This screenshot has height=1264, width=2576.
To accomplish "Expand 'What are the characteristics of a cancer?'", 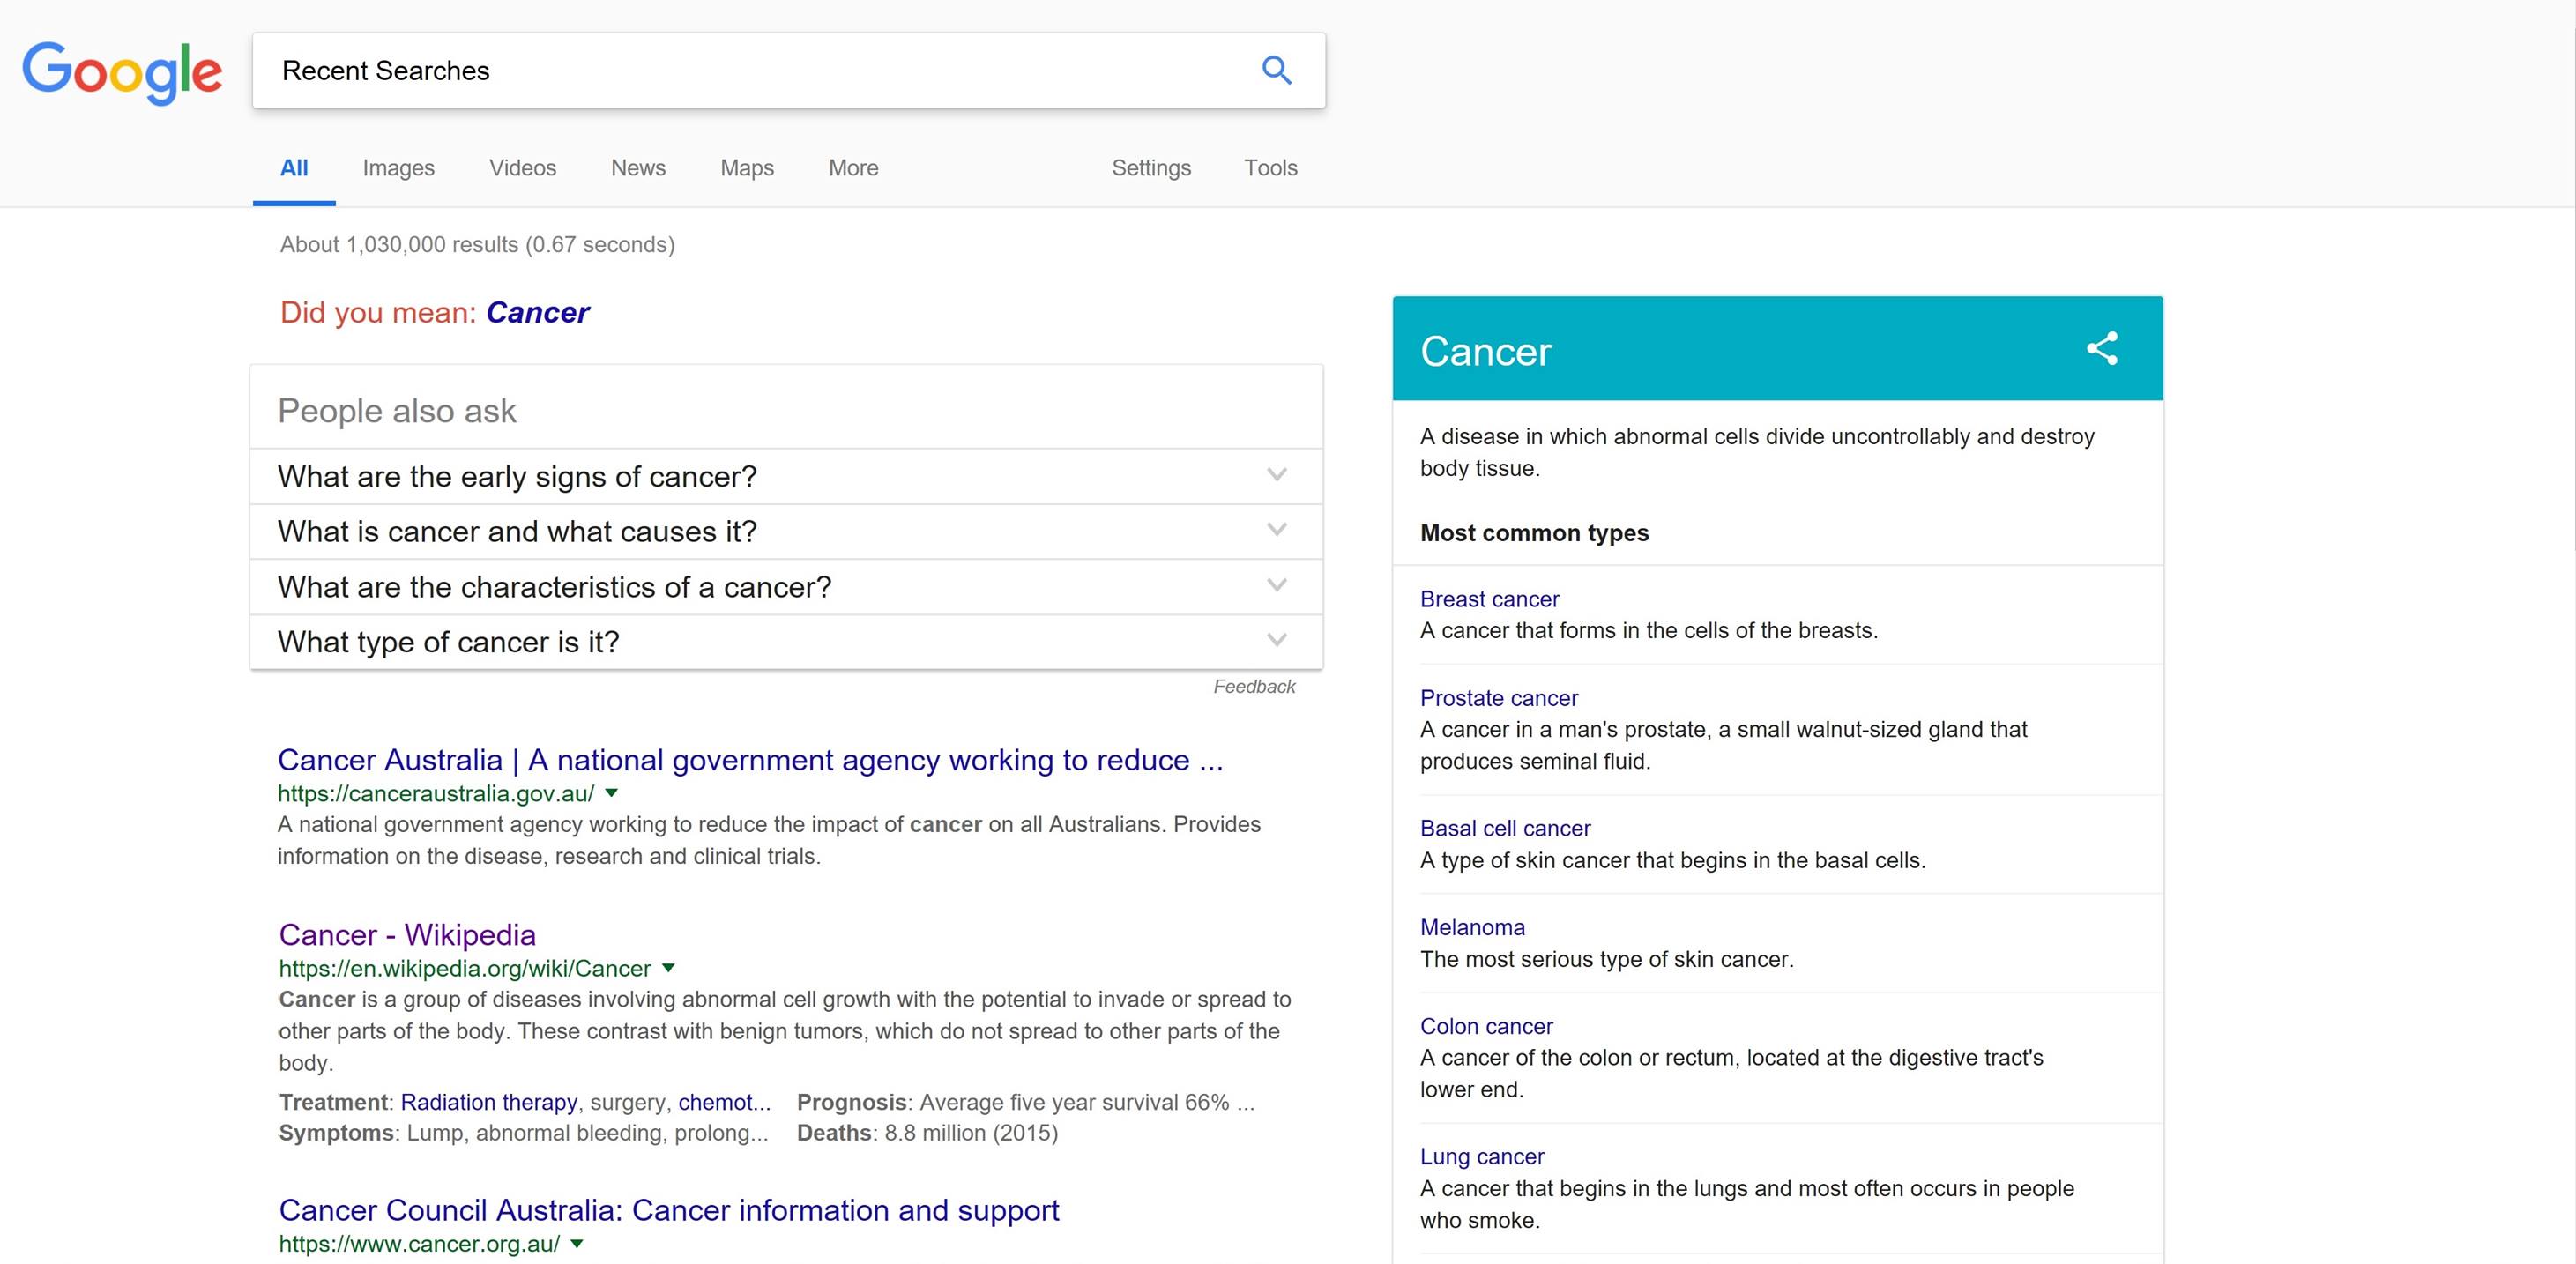I will pos(786,586).
